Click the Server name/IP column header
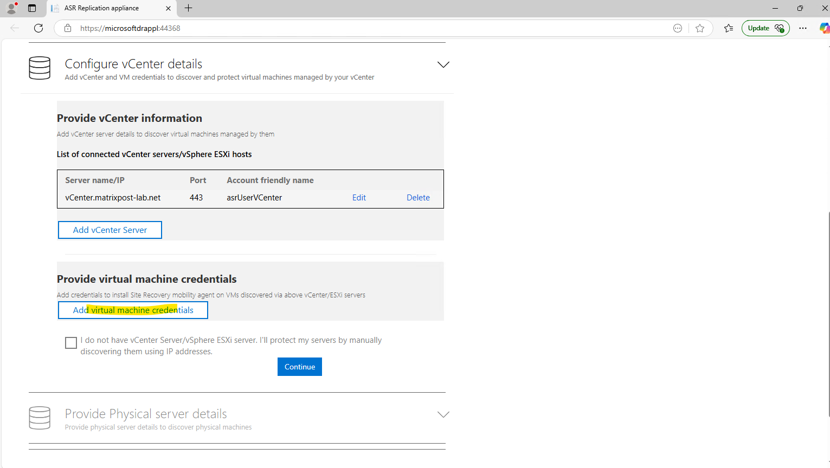 (95, 180)
